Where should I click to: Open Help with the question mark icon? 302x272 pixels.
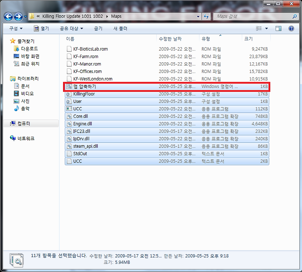tap(291, 29)
